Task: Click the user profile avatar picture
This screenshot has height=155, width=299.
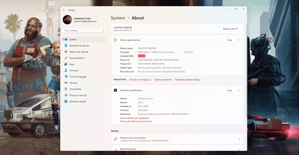Action: (x=67, y=20)
